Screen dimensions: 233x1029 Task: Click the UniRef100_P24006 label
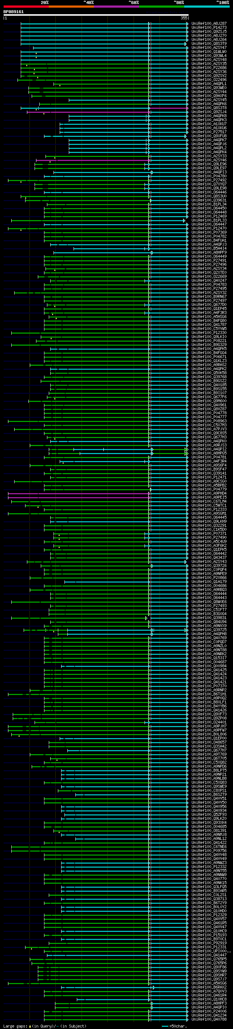pos(209,1011)
